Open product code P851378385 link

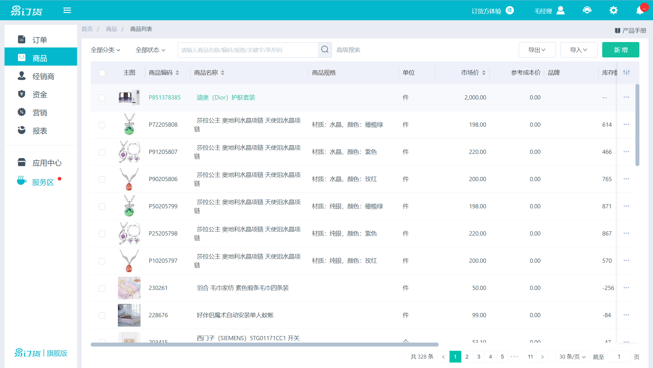coord(164,97)
